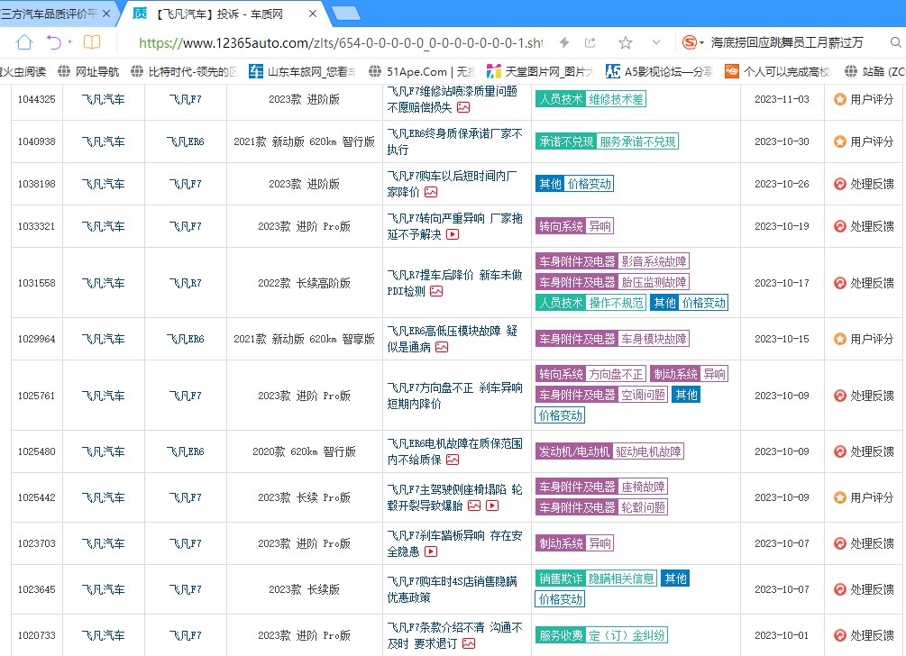
Task: Switch to the 三方汽车品质评价 tab
Action: click(x=49, y=14)
